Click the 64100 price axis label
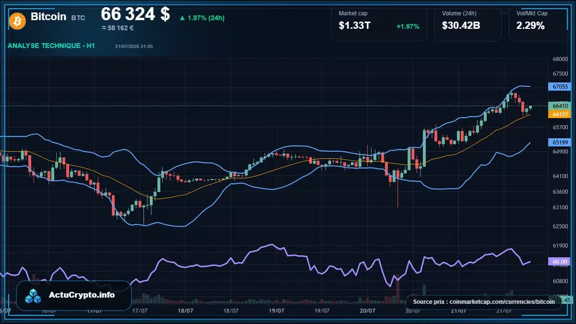The width and height of the screenshot is (576, 324). [x=560, y=177]
